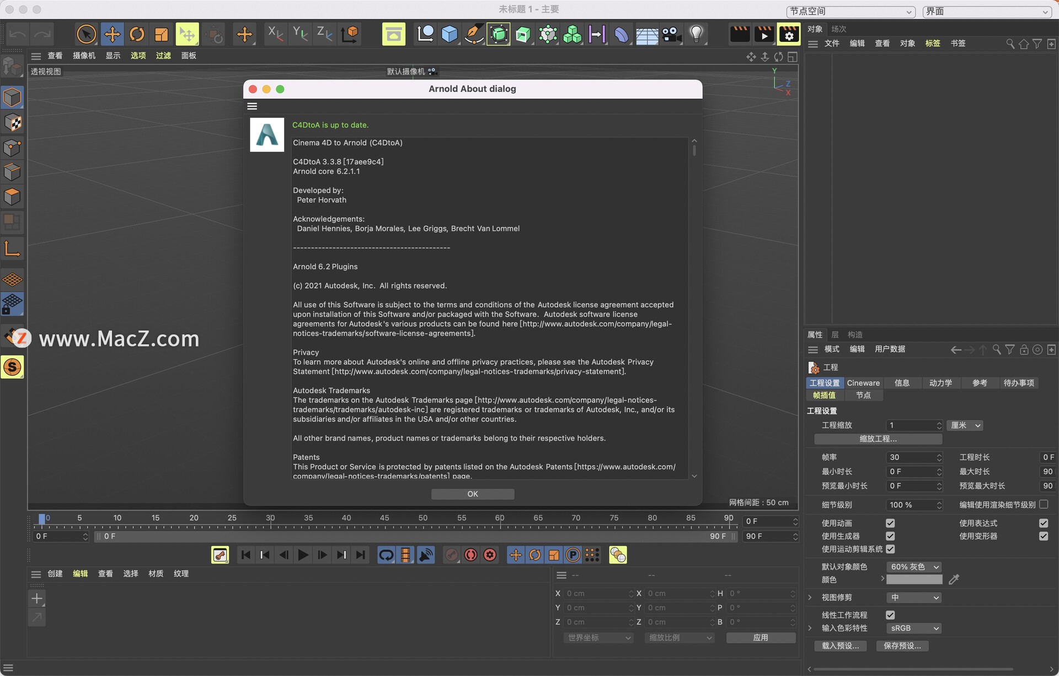Select the Rotate tool icon

pos(137,34)
